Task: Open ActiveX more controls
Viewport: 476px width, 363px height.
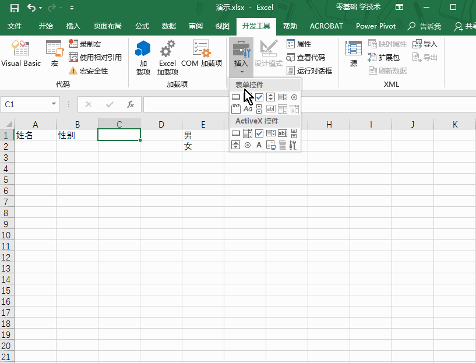Action: coord(294,145)
